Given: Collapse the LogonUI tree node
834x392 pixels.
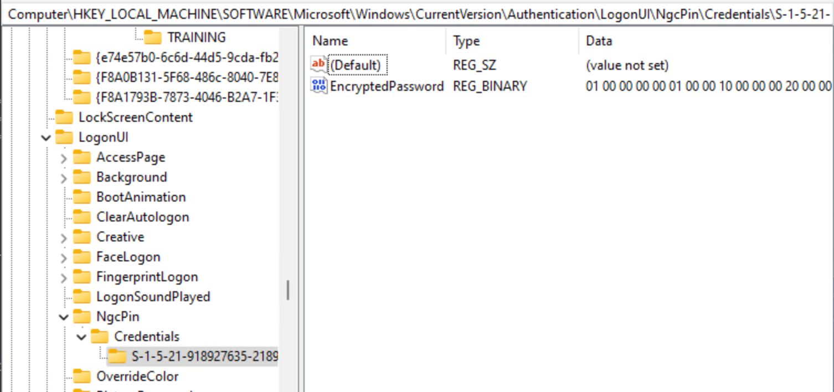Looking at the screenshot, I should 46,137.
